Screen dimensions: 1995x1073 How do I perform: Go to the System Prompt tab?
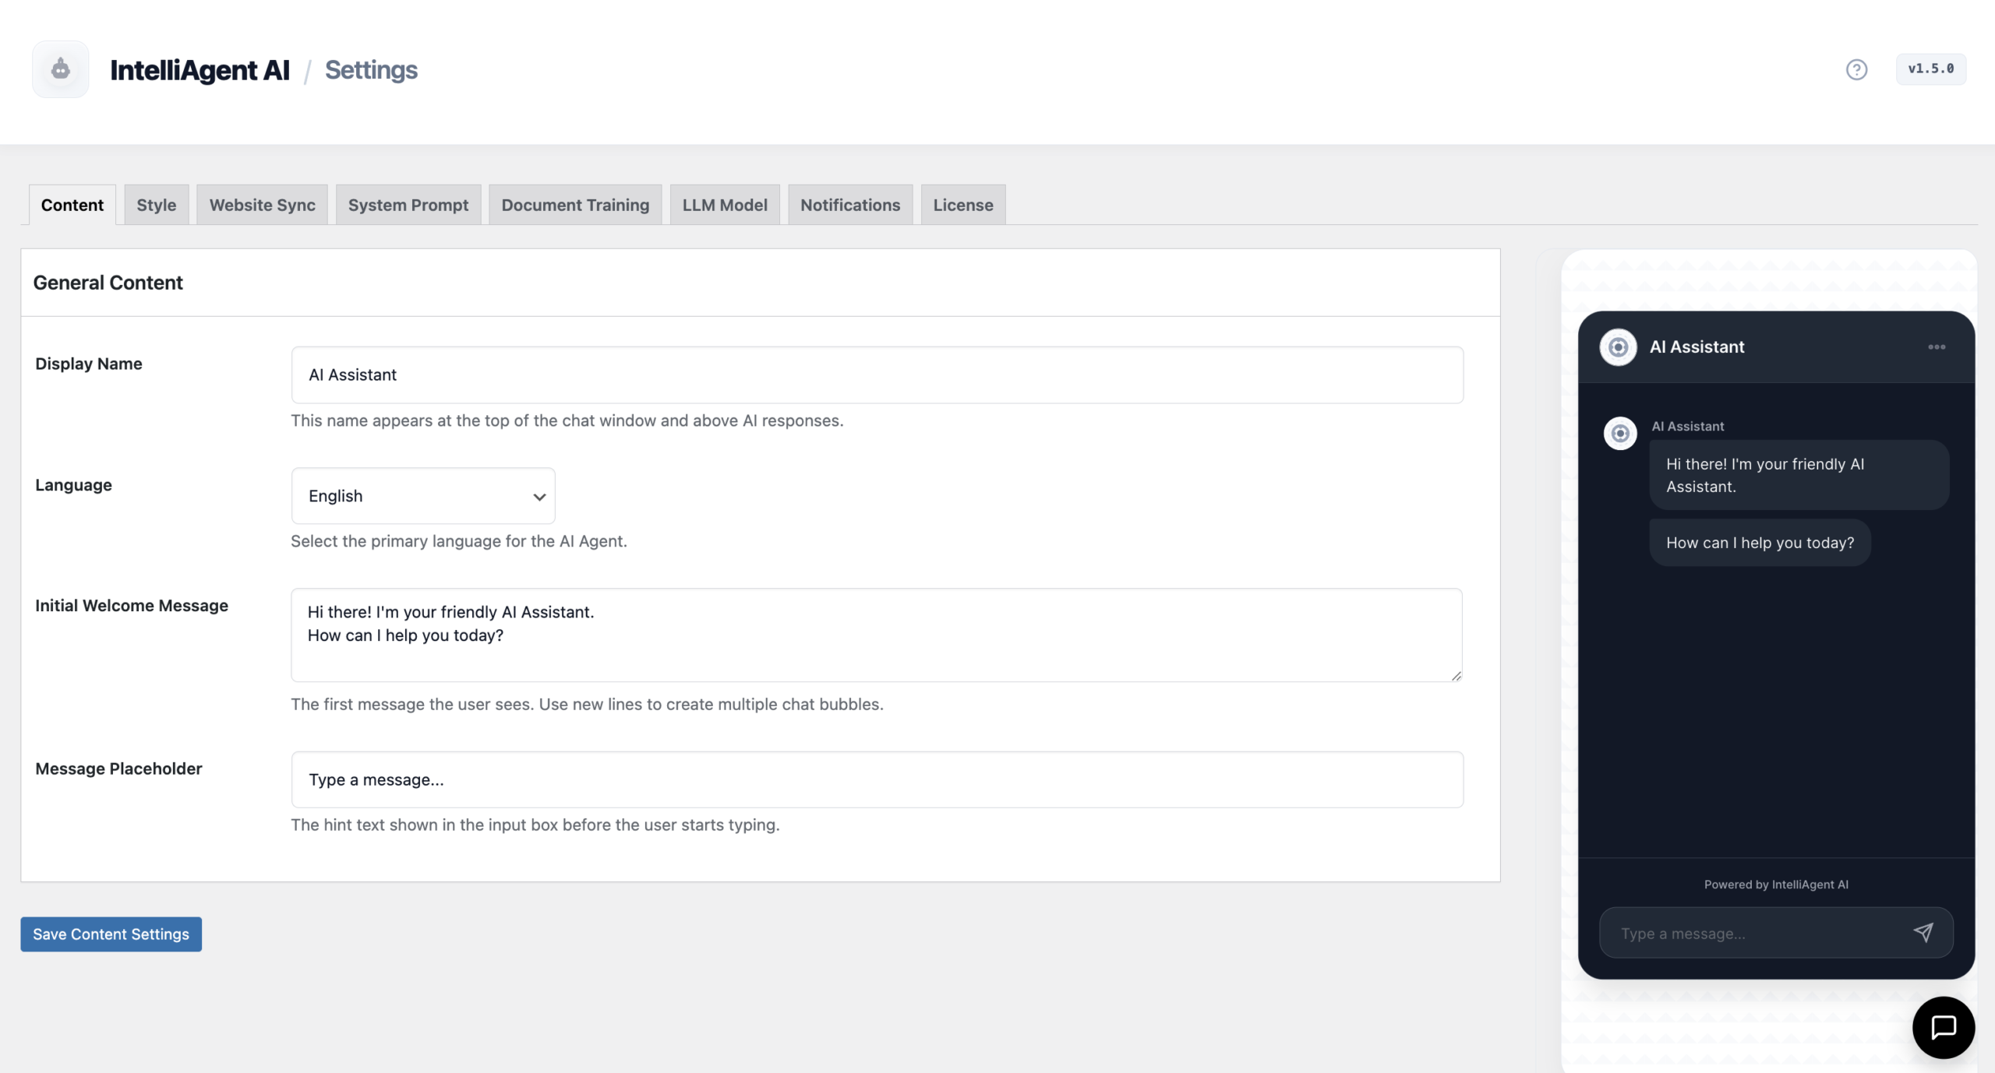pos(408,205)
